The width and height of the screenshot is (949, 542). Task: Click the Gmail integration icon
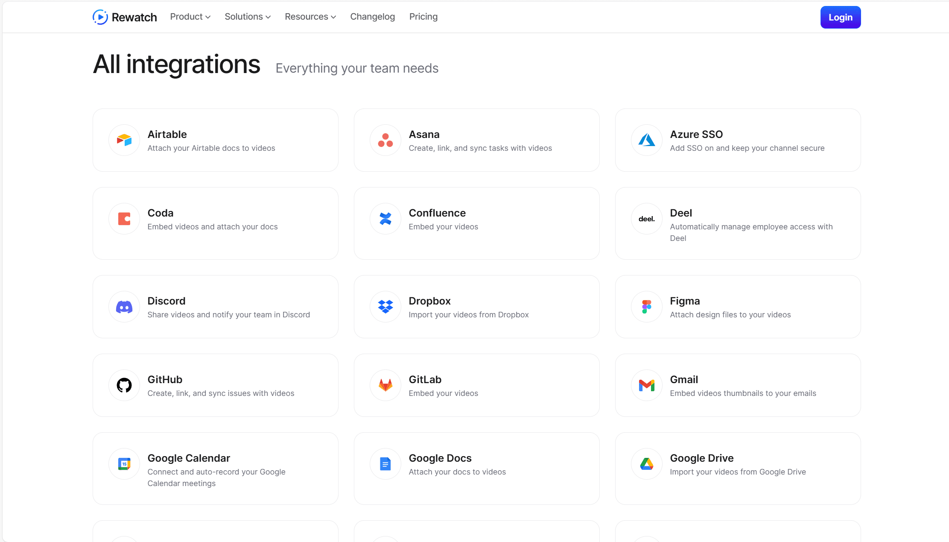(x=647, y=385)
